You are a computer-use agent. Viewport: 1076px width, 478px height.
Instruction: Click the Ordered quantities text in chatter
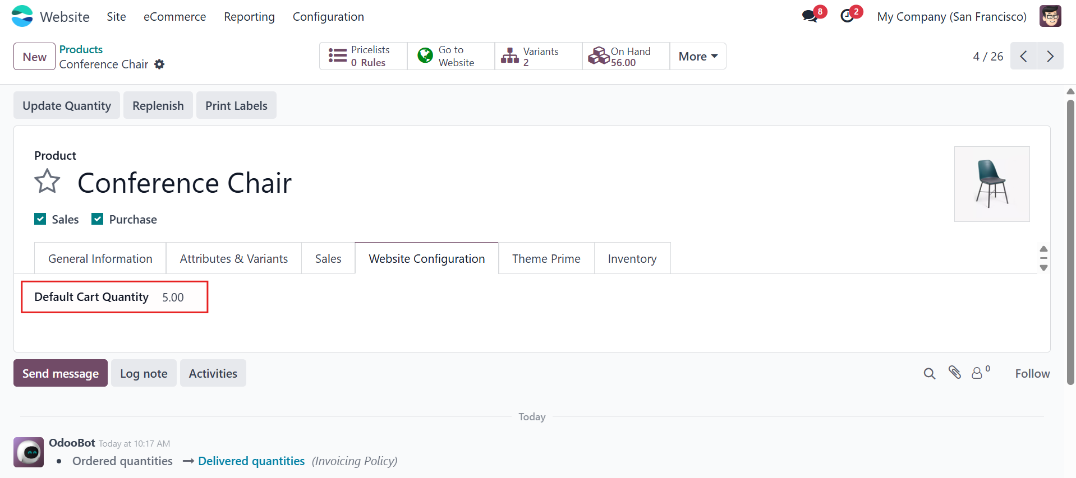click(122, 461)
